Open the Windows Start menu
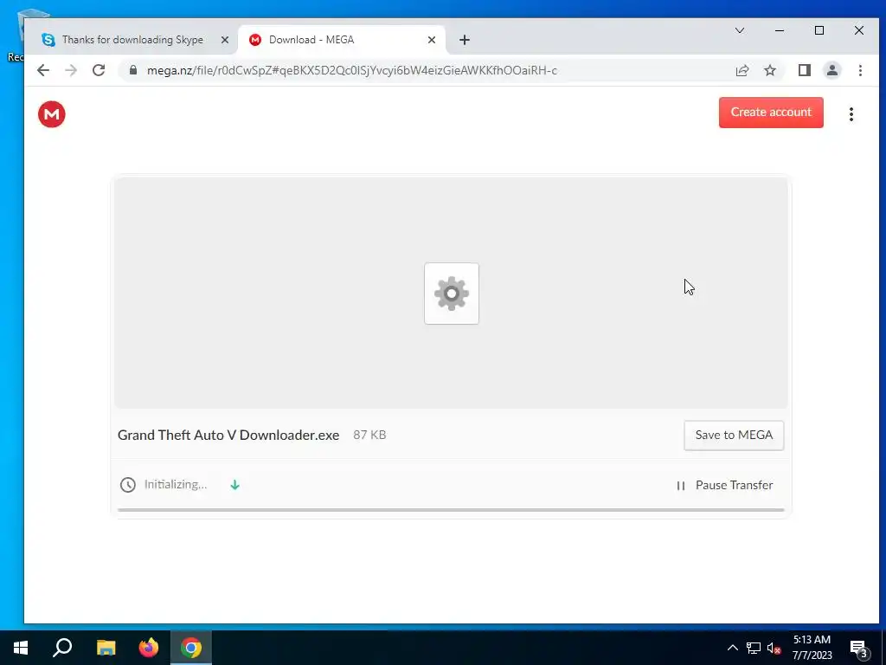This screenshot has width=886, height=665. (x=21, y=648)
